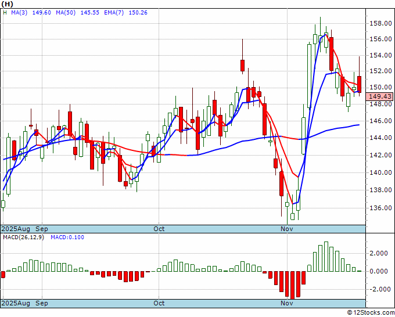Click the Nov label on price chart axis
The height and width of the screenshot is (317, 395).
[x=287, y=229]
